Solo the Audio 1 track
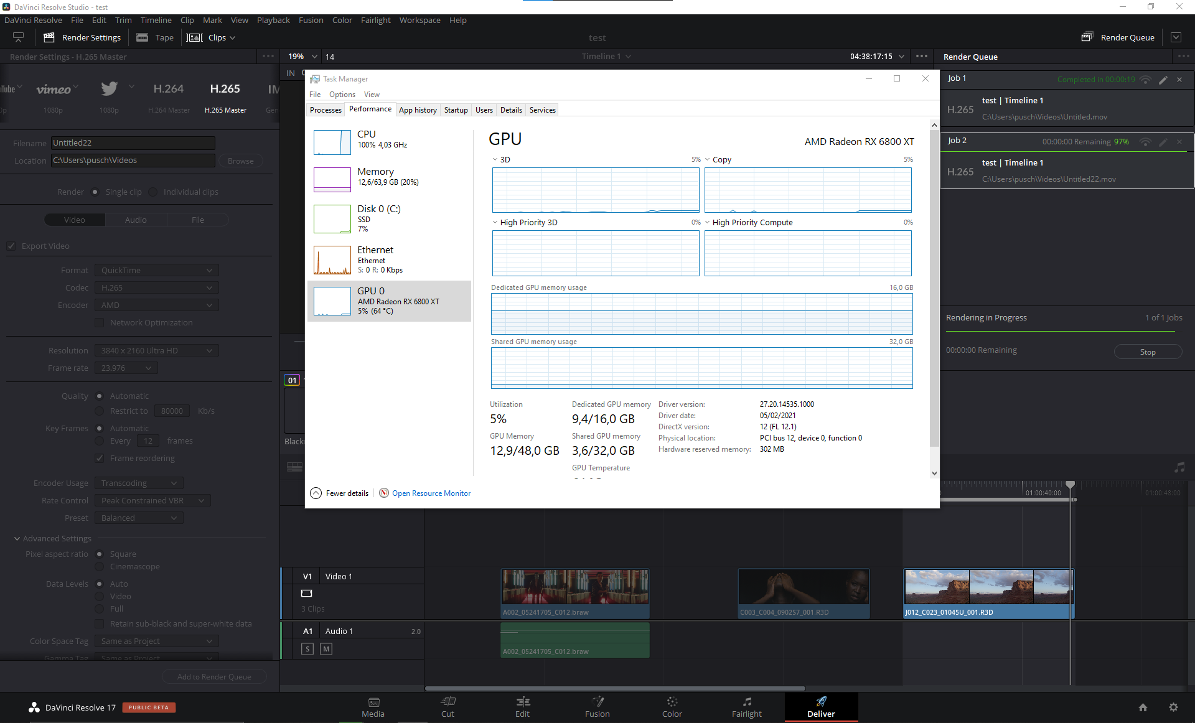1195x723 pixels. click(x=307, y=649)
